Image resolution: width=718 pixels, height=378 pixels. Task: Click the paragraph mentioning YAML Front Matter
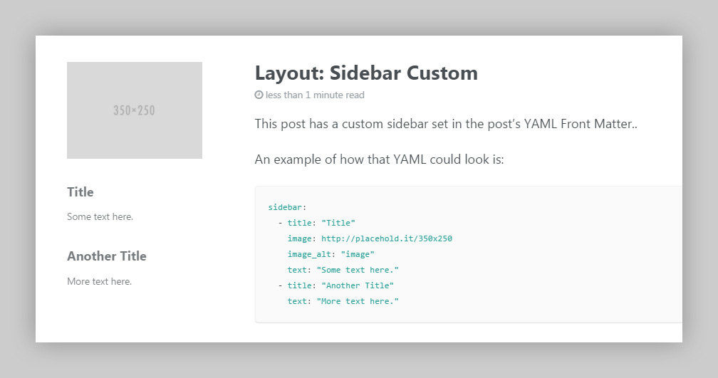tap(446, 124)
